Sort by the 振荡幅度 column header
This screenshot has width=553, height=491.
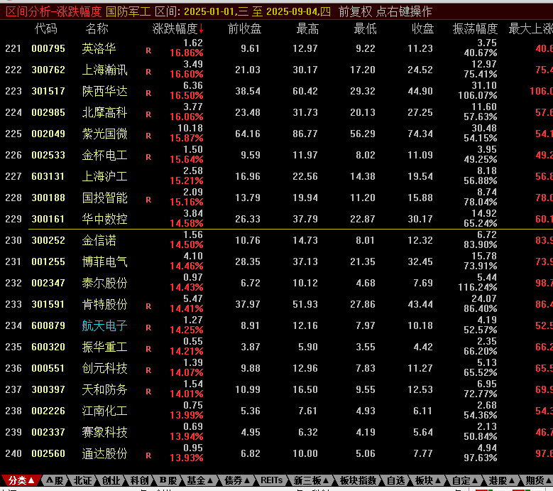pos(475,28)
